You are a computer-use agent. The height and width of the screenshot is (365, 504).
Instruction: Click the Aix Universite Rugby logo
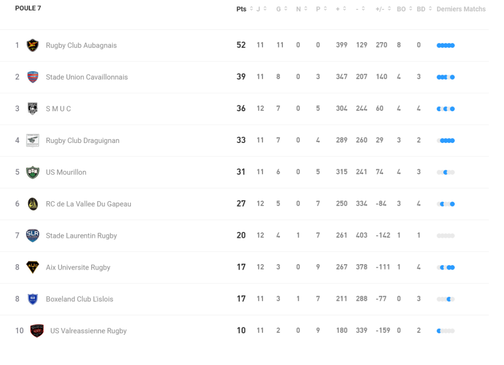pos(33,267)
